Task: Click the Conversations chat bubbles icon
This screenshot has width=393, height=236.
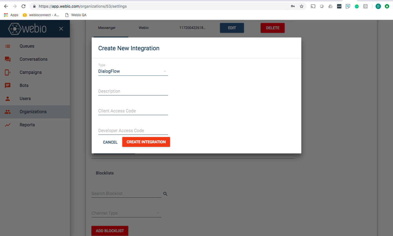Action: (8, 59)
